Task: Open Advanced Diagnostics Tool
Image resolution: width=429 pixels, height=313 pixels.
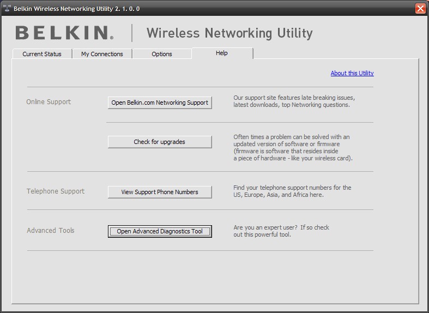Action: tap(160, 231)
